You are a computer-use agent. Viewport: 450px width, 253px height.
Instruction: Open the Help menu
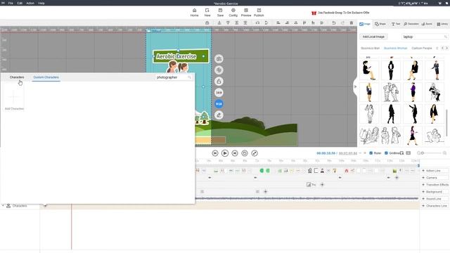[41, 3]
